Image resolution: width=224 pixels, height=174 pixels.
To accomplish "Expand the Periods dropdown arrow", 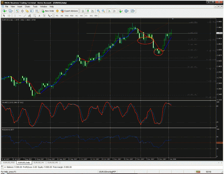I will (128, 11).
